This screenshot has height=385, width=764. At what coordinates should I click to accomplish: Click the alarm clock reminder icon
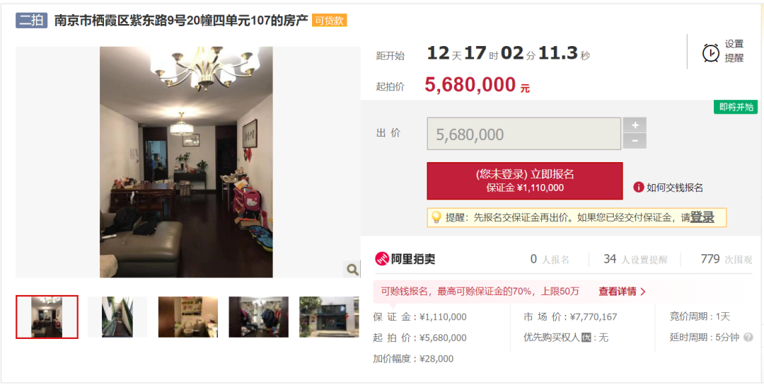point(711,52)
